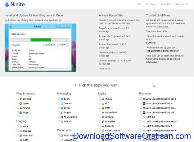Click the Foxit Reader icon
This screenshot has height=142, width=194.
click(x=62, y=135)
